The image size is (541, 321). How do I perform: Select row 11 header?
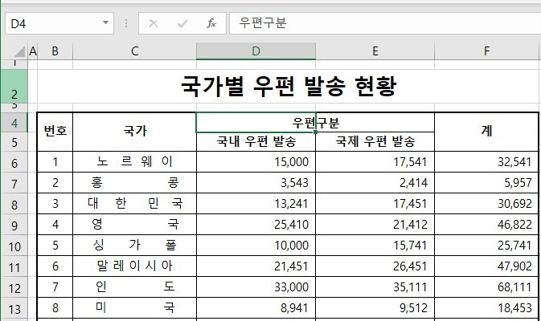tap(14, 266)
